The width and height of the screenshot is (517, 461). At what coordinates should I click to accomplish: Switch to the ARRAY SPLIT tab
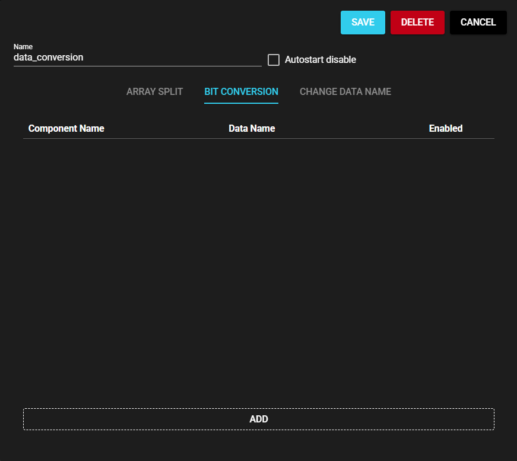click(154, 92)
